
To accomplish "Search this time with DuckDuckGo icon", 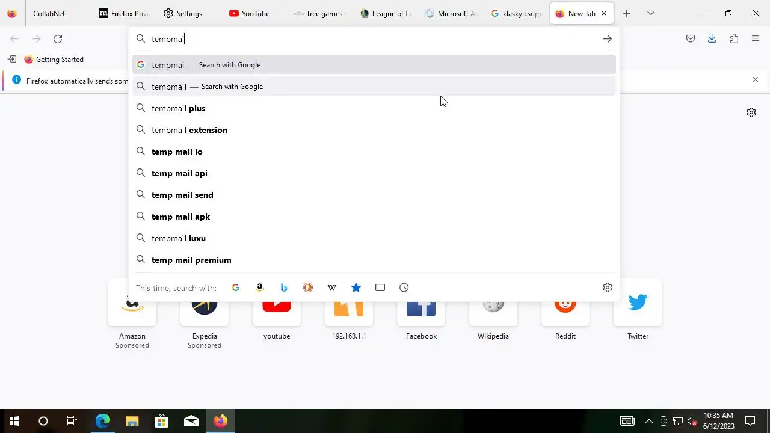I will 308,287.
